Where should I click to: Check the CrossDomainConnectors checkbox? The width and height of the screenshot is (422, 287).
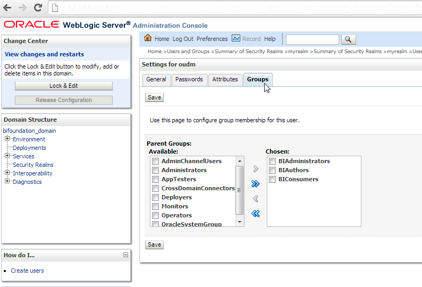pos(155,188)
